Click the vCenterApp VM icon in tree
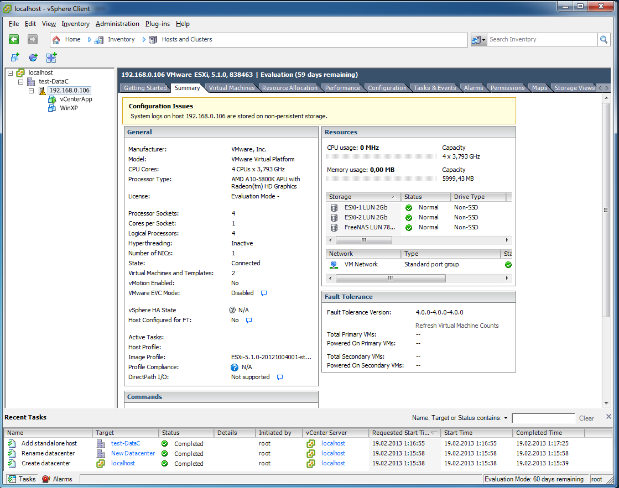This screenshot has width=619, height=488. pos(52,99)
